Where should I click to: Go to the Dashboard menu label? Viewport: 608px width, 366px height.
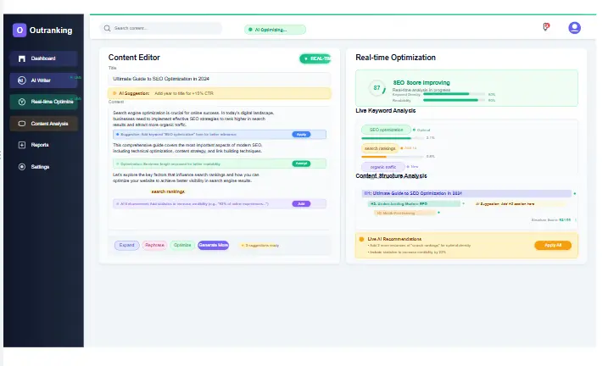pos(43,58)
